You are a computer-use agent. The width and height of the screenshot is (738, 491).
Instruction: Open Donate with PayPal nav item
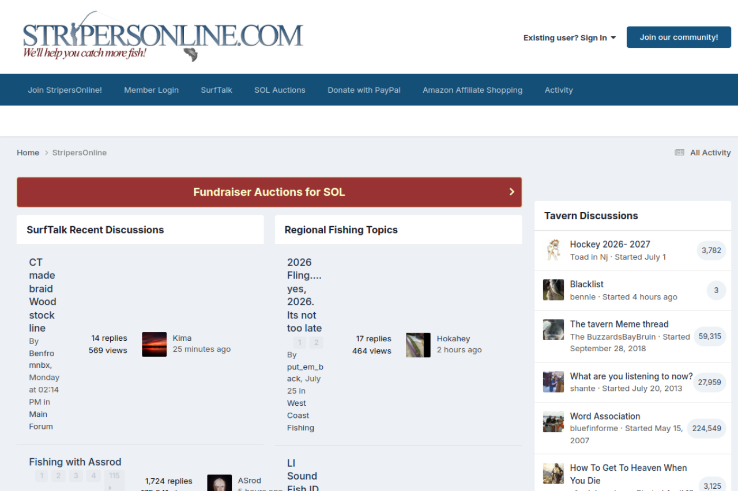[x=364, y=90]
